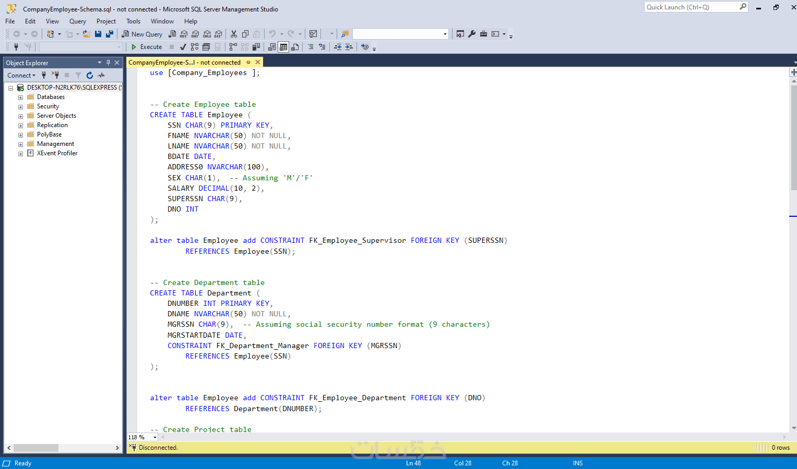This screenshot has width=797, height=469.
Task: Open the Object Explorer window position dropdown
Action: [x=100, y=63]
